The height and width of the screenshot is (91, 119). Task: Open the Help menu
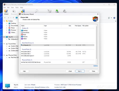click(21, 8)
